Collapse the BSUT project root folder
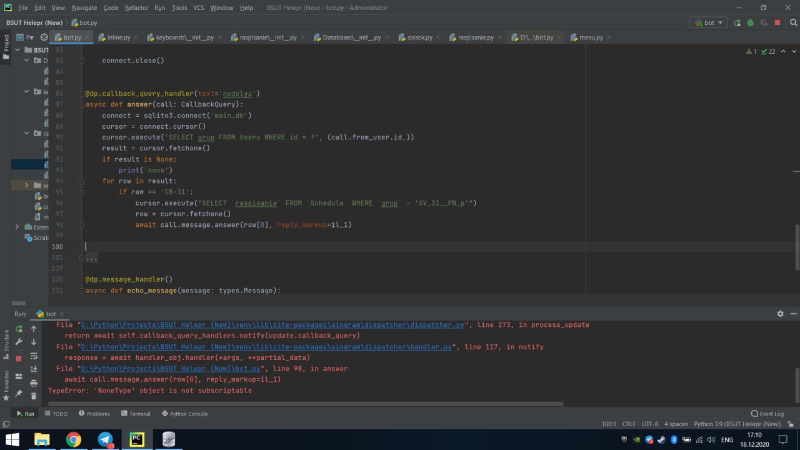This screenshot has height=450, width=800. click(18, 50)
